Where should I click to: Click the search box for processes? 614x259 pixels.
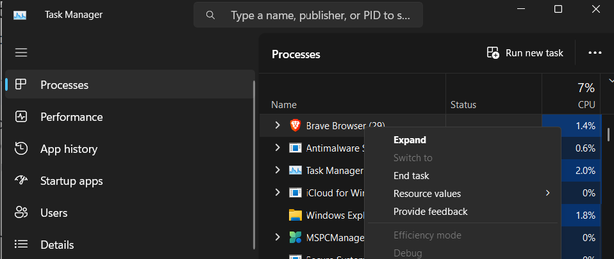(319, 15)
